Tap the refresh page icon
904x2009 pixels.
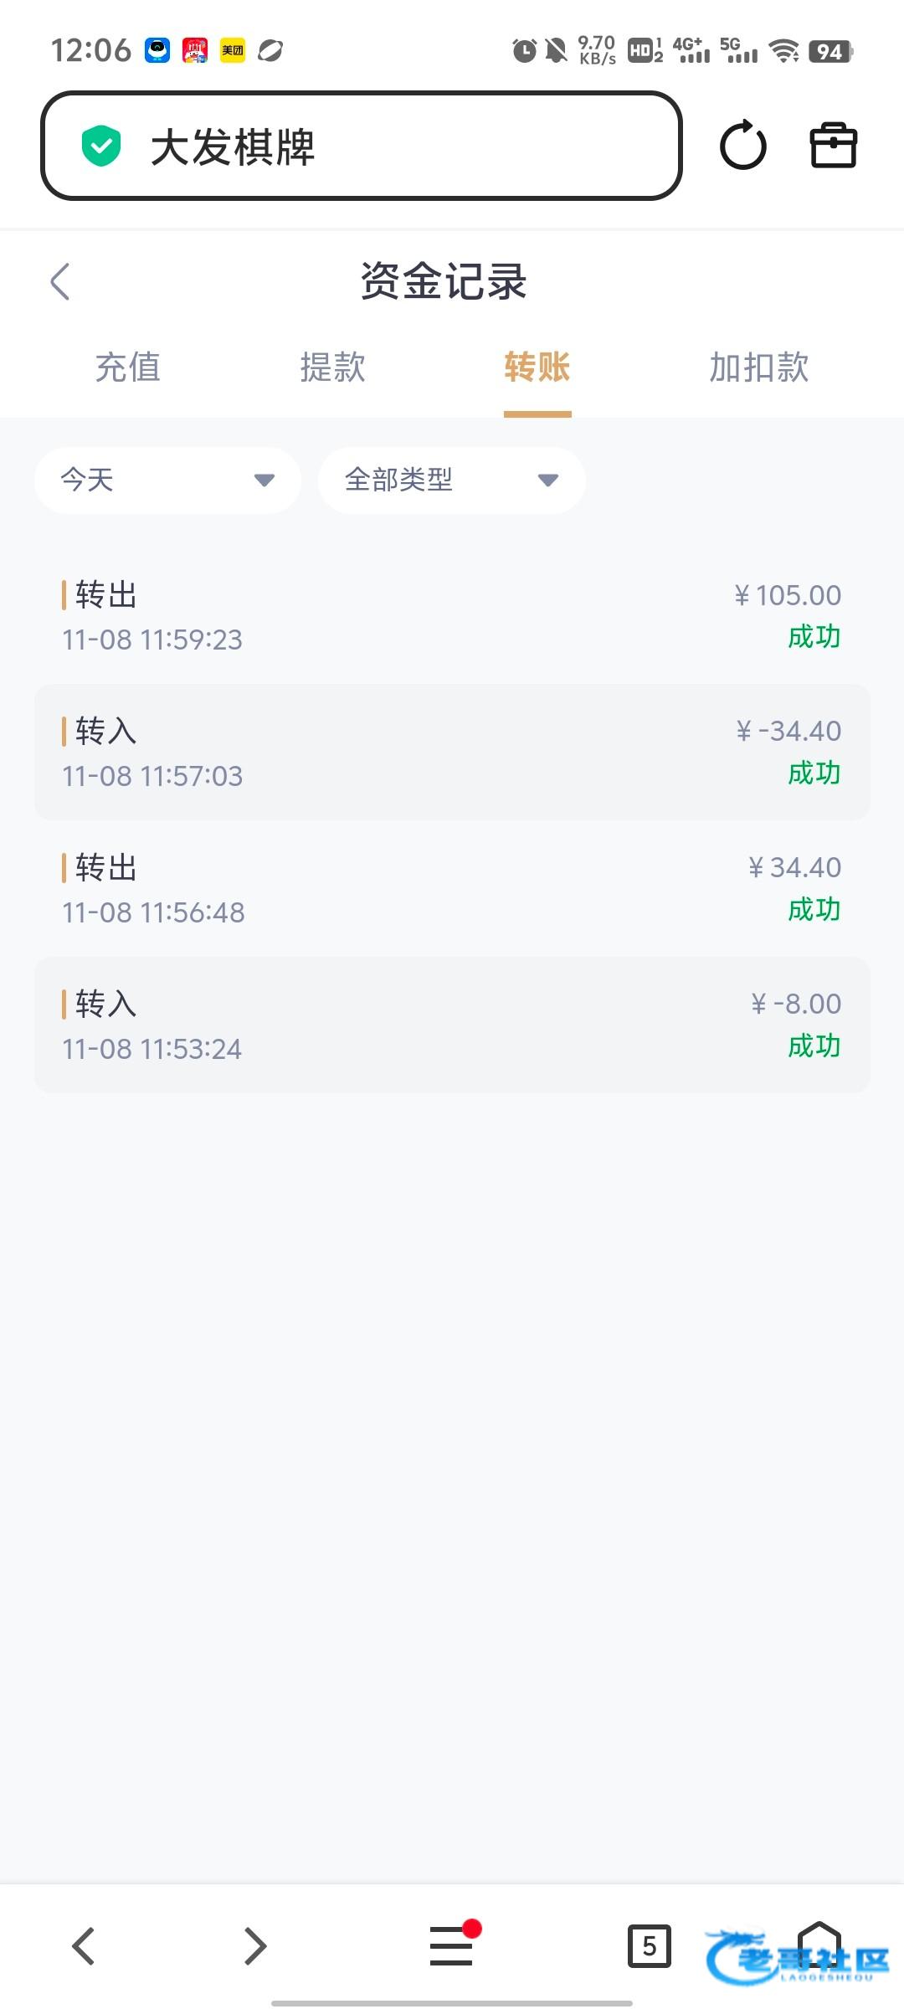click(x=742, y=146)
